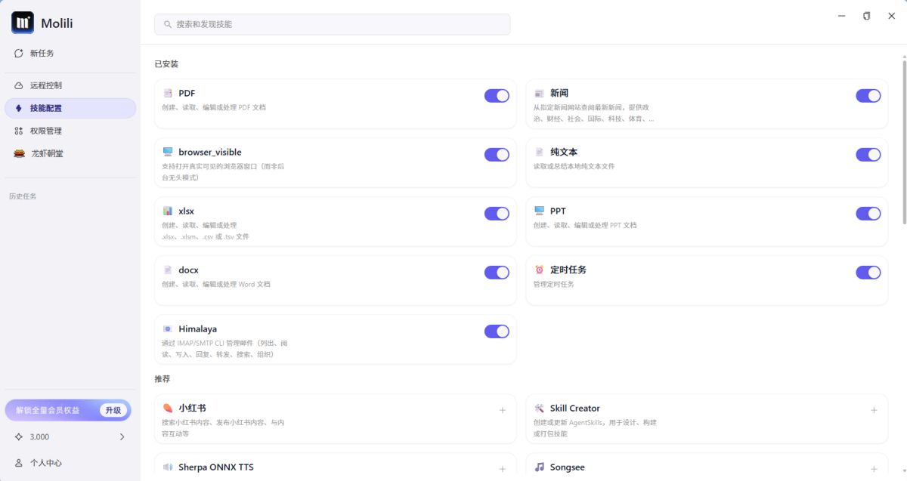Click the Skill Creator tools icon
Viewport: 907px width, 481px height.
540,409
